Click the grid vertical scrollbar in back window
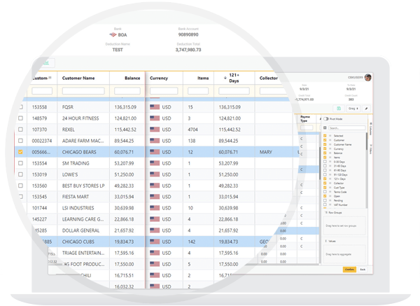Image resolution: width=420 pixels, height=306 pixels. (x=320, y=163)
